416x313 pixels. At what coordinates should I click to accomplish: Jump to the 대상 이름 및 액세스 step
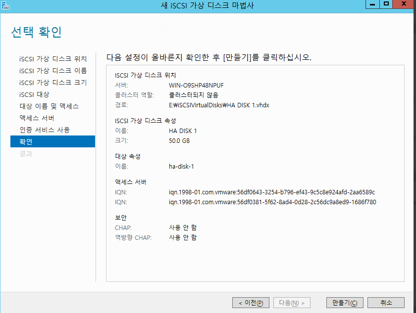(49, 106)
